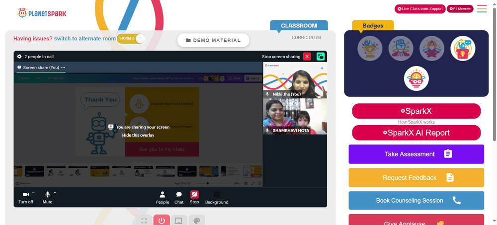Click fullscreen expand icon below video
The width and height of the screenshot is (497, 225).
[144, 220]
